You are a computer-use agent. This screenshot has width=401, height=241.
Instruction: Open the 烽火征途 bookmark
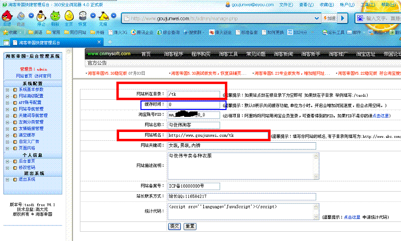220,32
